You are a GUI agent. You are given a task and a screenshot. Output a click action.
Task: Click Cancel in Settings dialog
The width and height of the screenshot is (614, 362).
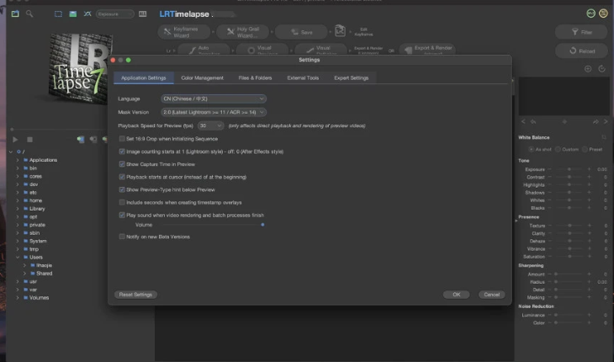coord(491,295)
